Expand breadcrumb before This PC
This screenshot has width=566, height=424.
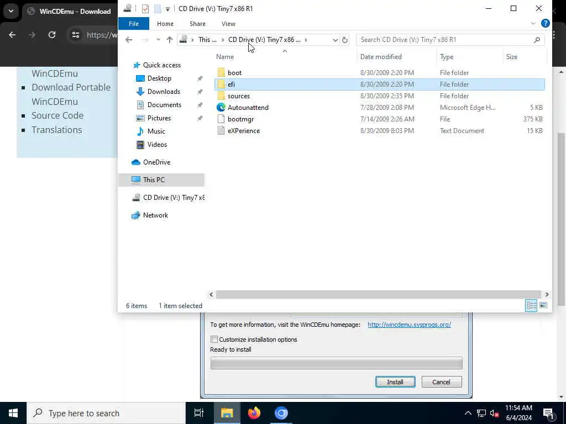pos(192,40)
